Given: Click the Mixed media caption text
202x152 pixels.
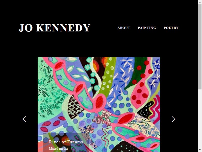Looking at the screenshot, I should tap(58, 148).
